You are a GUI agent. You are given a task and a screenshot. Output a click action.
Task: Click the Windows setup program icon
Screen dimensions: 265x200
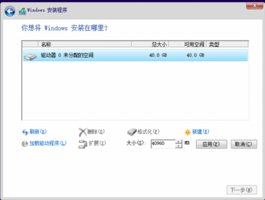[23, 11]
